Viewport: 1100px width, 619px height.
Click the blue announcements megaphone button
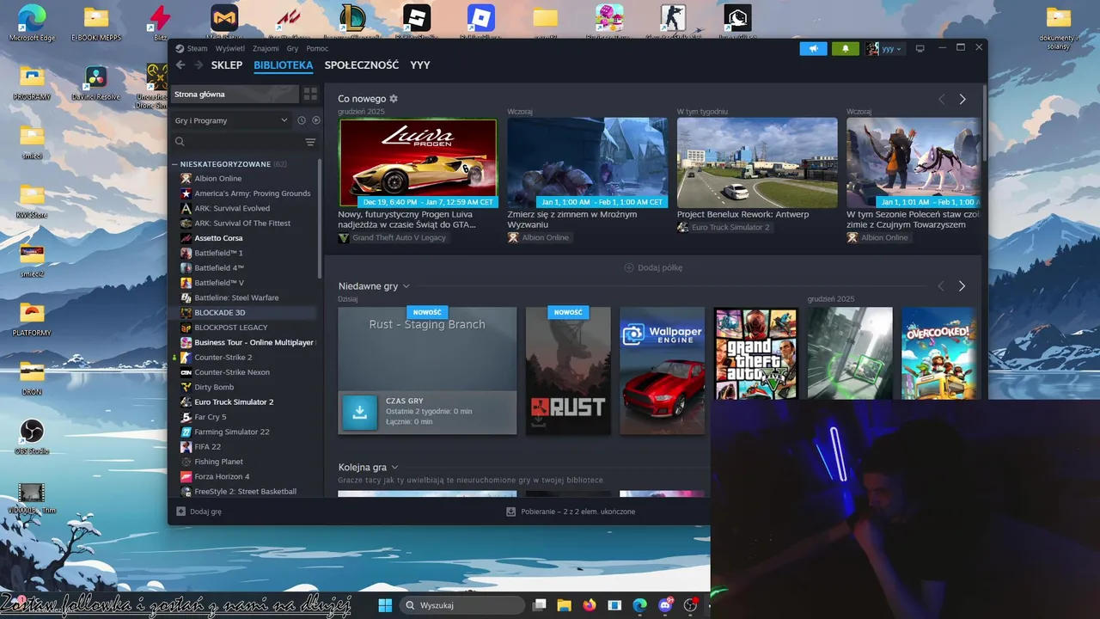pyautogui.click(x=813, y=49)
